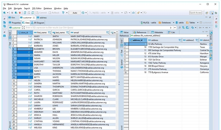This screenshot has height=130, width=221.
Task: Open SQL Editor via toolbar script icon
Action: pos(25,13)
